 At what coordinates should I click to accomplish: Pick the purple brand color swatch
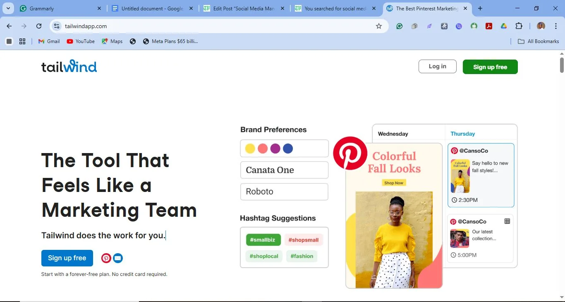pos(275,149)
